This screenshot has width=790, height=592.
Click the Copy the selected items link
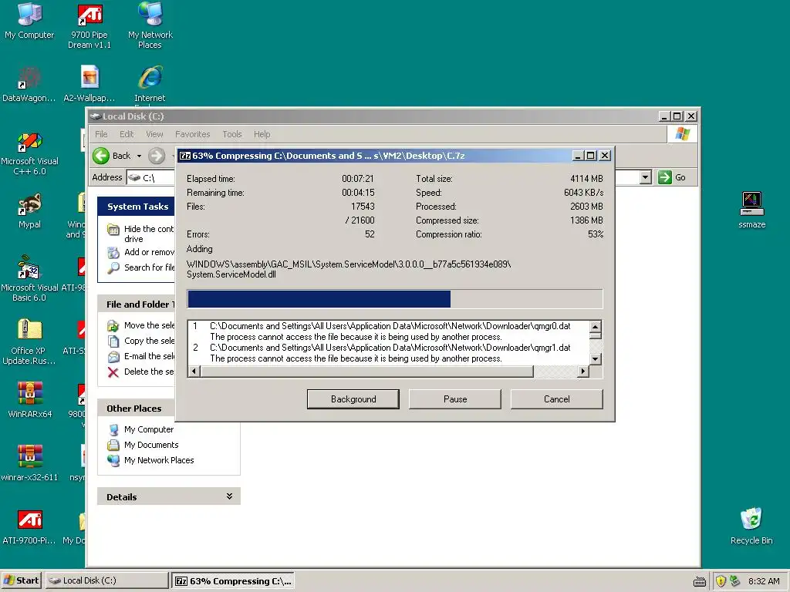[x=149, y=341]
